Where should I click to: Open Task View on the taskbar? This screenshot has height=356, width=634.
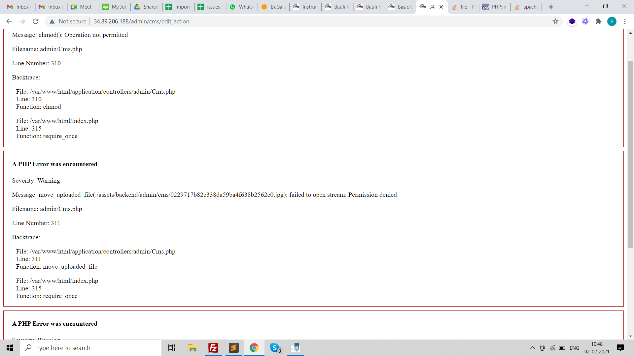172,348
